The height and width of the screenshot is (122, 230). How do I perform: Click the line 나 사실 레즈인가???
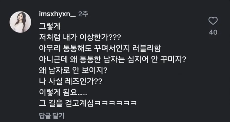coord(71,82)
